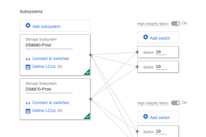The image size is (206, 137).
Task: Select the connection node on the DS8870-Prod card edge
Action: point(90,99)
